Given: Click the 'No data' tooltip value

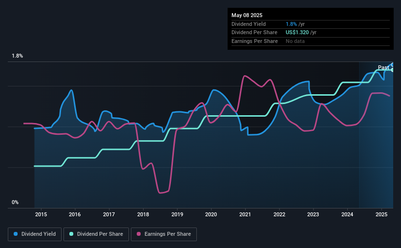Looking at the screenshot, I should click(x=295, y=41).
